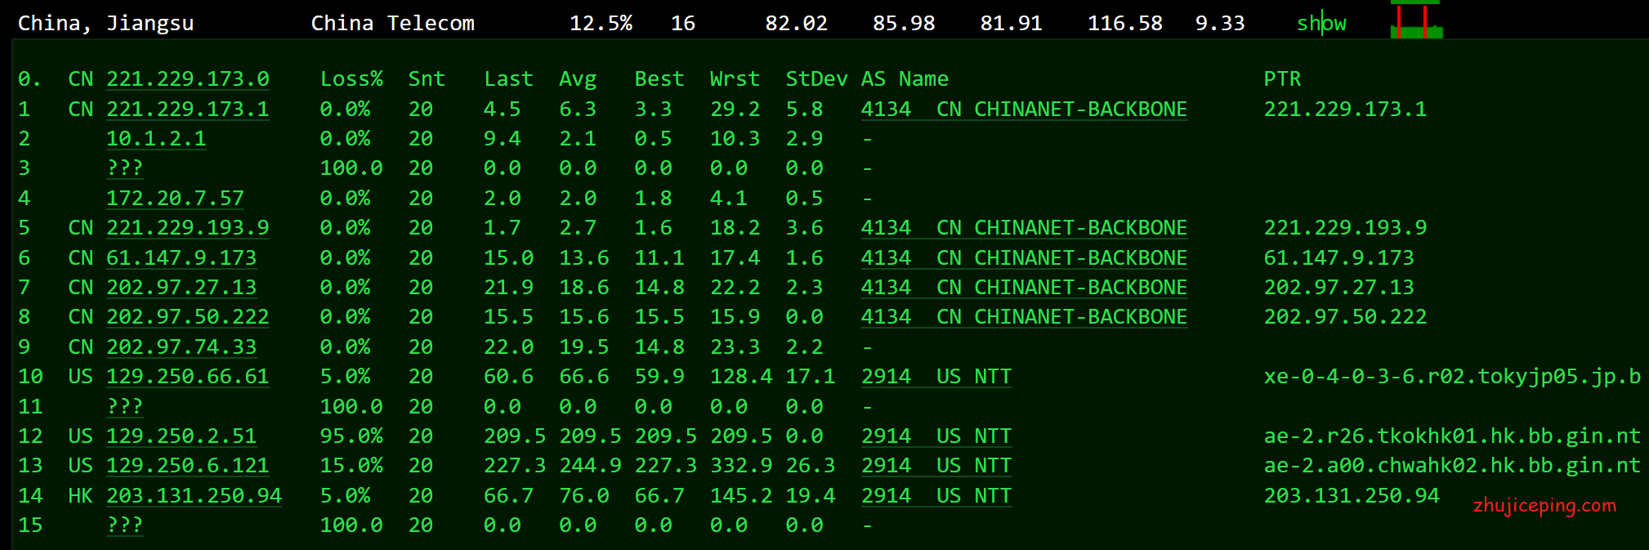Open the 172.20.7.57 IP link
Screen dimensions: 1649x550
pos(175,198)
